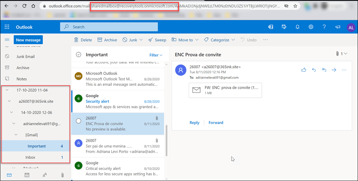Click the Reply All arrow icon
The image size is (358, 181).
[x=324, y=70]
